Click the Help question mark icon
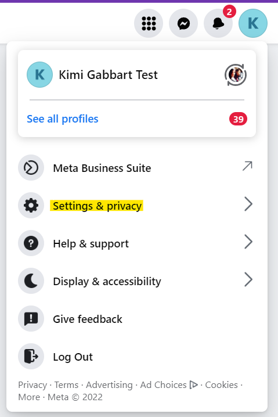The width and height of the screenshot is (278, 417). click(31, 243)
